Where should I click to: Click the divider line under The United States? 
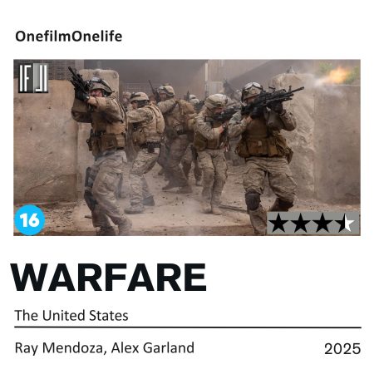pyautogui.click(x=188, y=327)
